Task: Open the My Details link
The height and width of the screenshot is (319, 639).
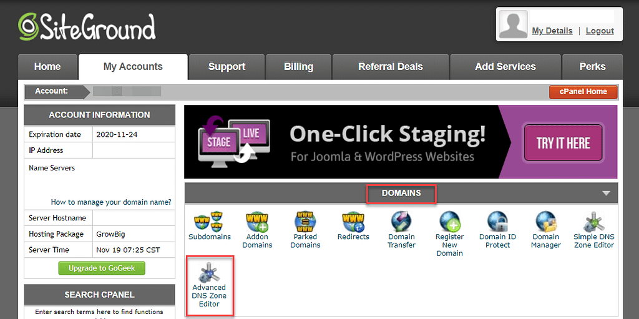Action: coord(552,31)
